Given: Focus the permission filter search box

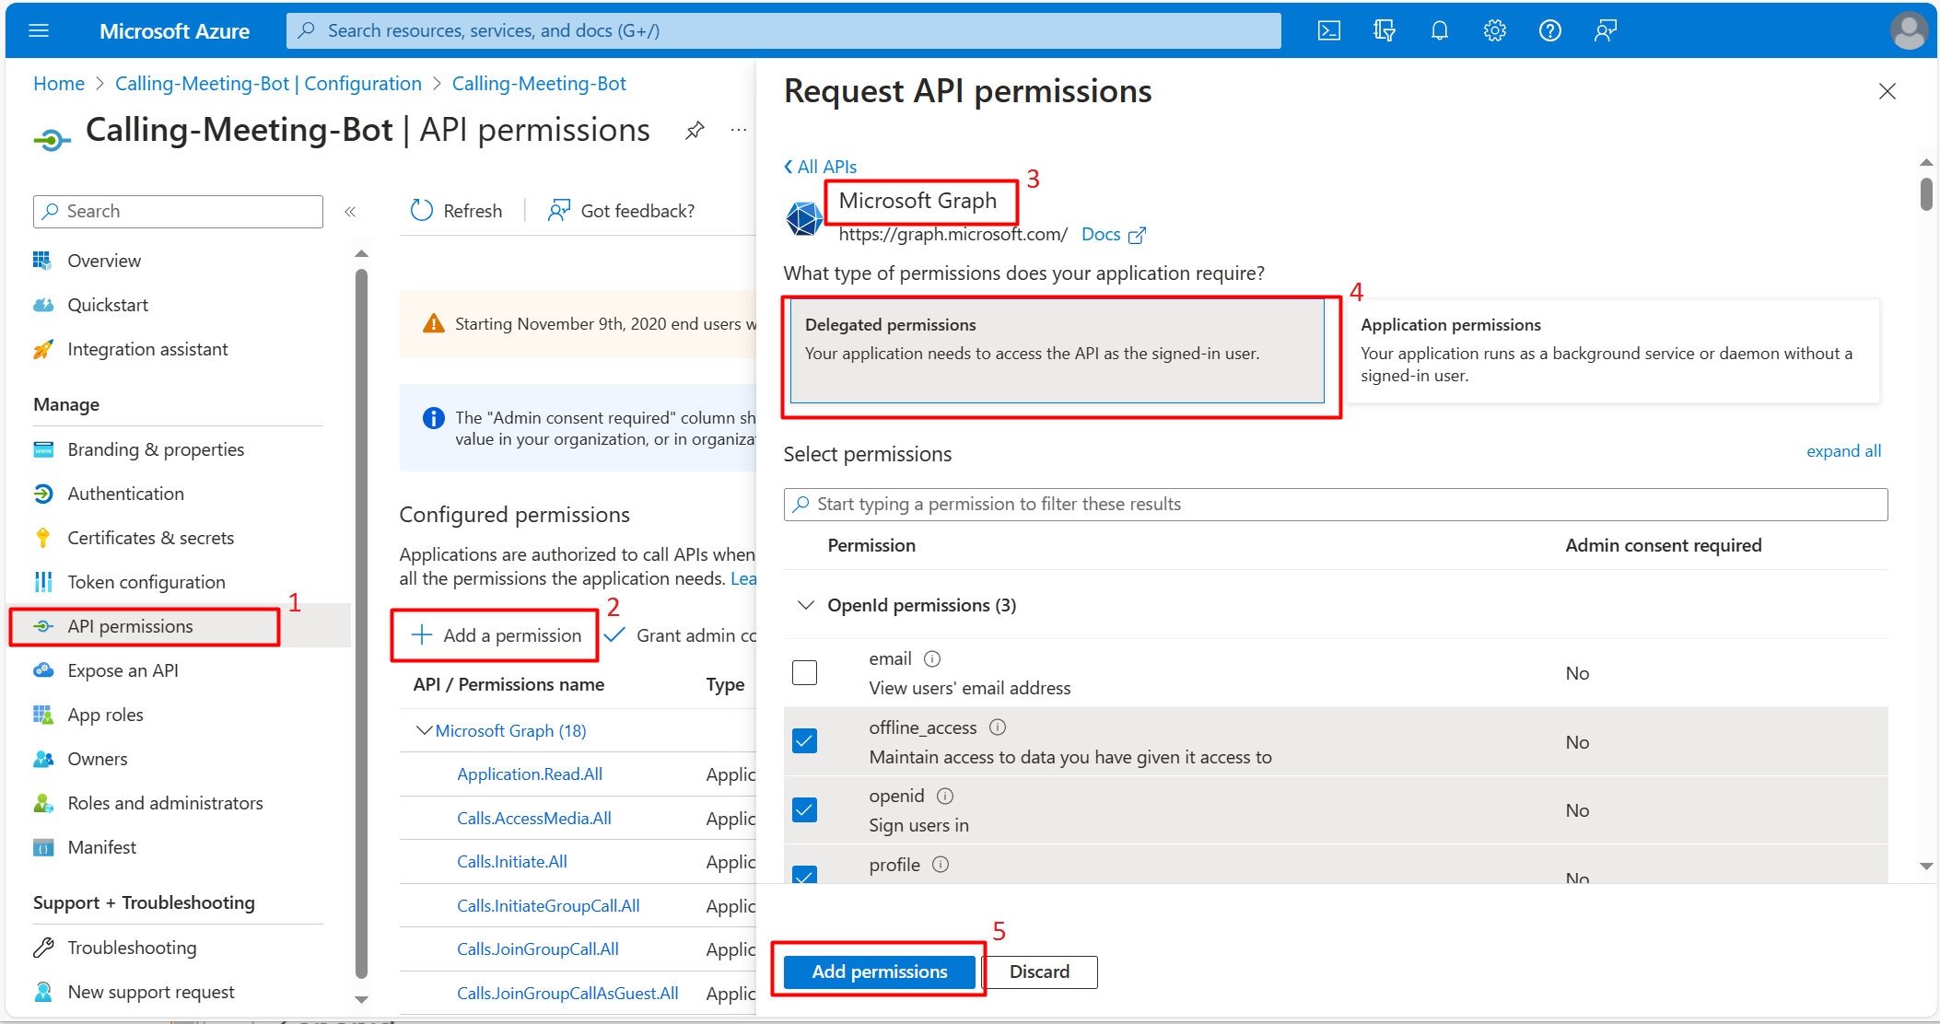Looking at the screenshot, I should click(x=1335, y=505).
